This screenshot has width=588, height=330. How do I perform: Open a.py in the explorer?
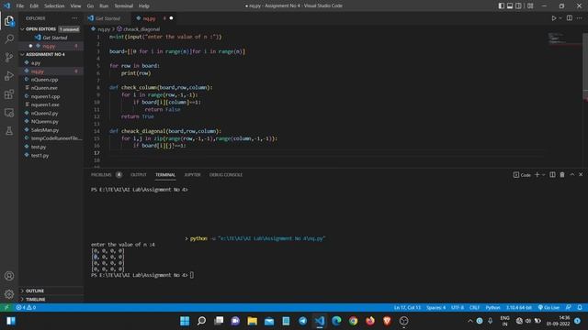click(36, 63)
